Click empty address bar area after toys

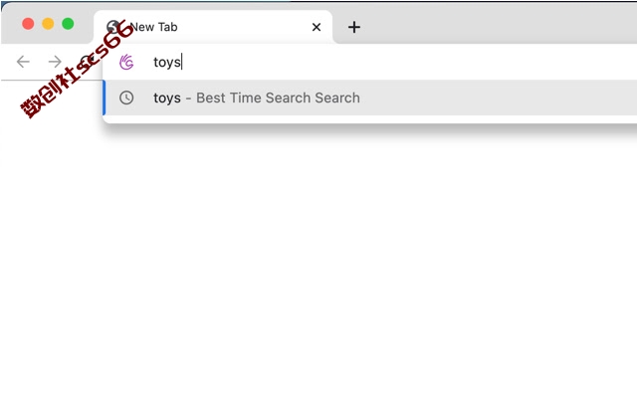tap(406, 62)
